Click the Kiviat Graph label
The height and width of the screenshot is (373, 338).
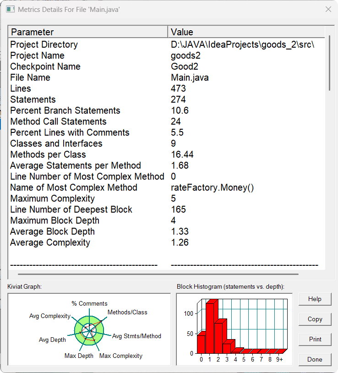24,287
